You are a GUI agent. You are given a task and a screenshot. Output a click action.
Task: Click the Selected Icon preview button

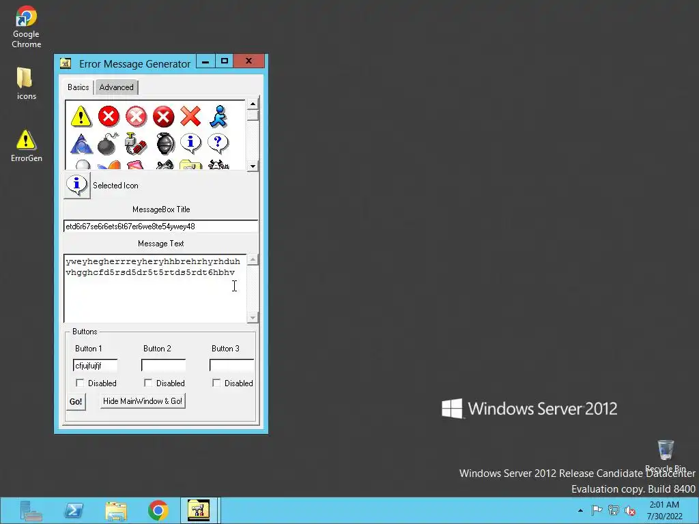77,186
